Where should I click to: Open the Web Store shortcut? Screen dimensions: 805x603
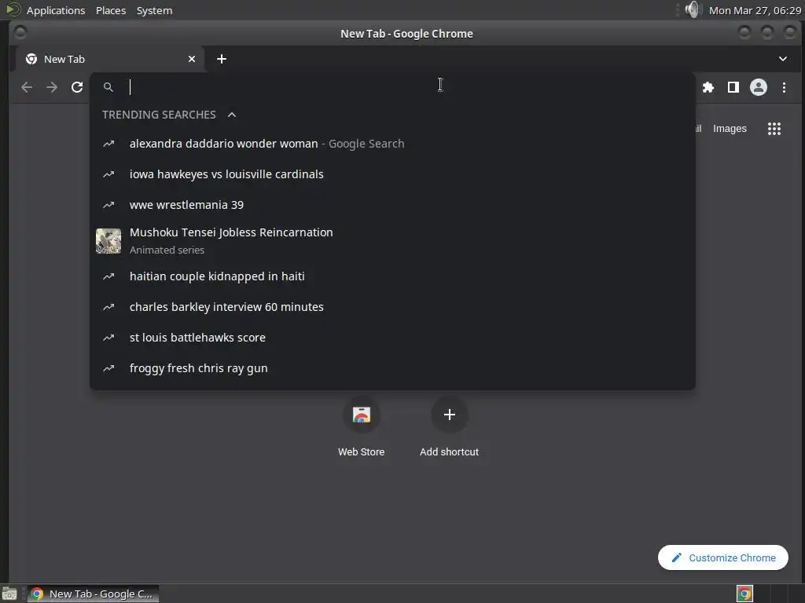362,426
